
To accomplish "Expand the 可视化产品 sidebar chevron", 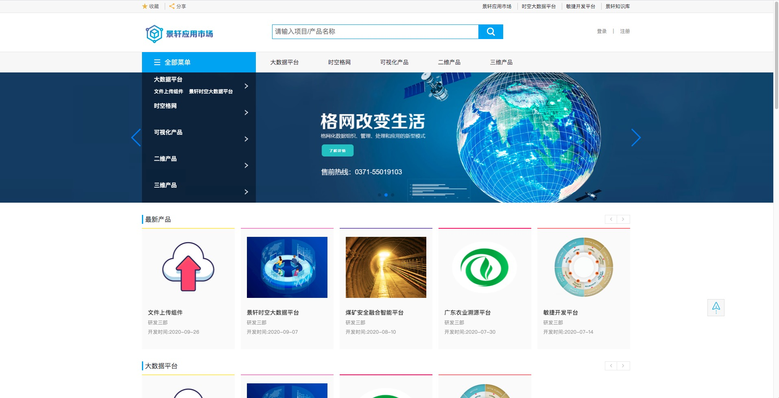I will 246,139.
